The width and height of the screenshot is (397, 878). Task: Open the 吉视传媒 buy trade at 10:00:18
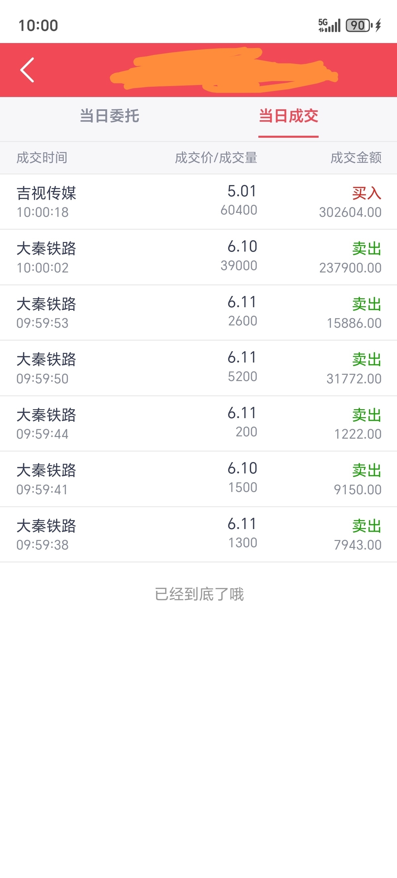198,202
